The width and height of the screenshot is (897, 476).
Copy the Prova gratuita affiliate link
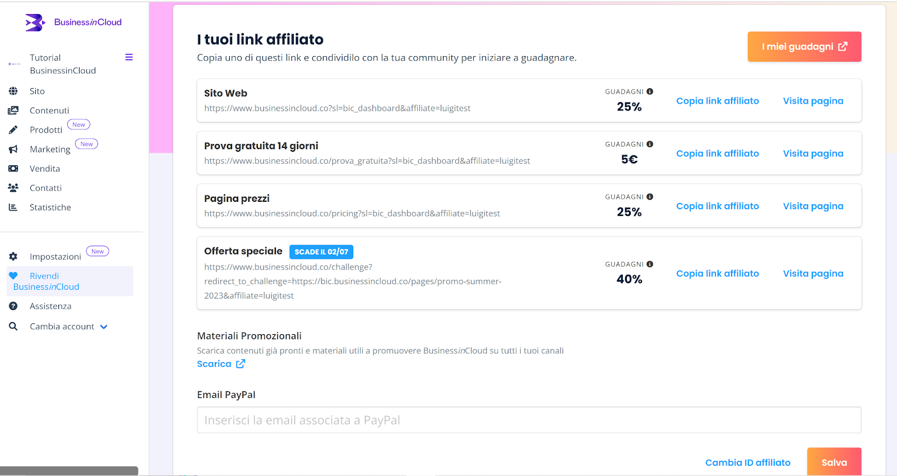click(x=717, y=154)
